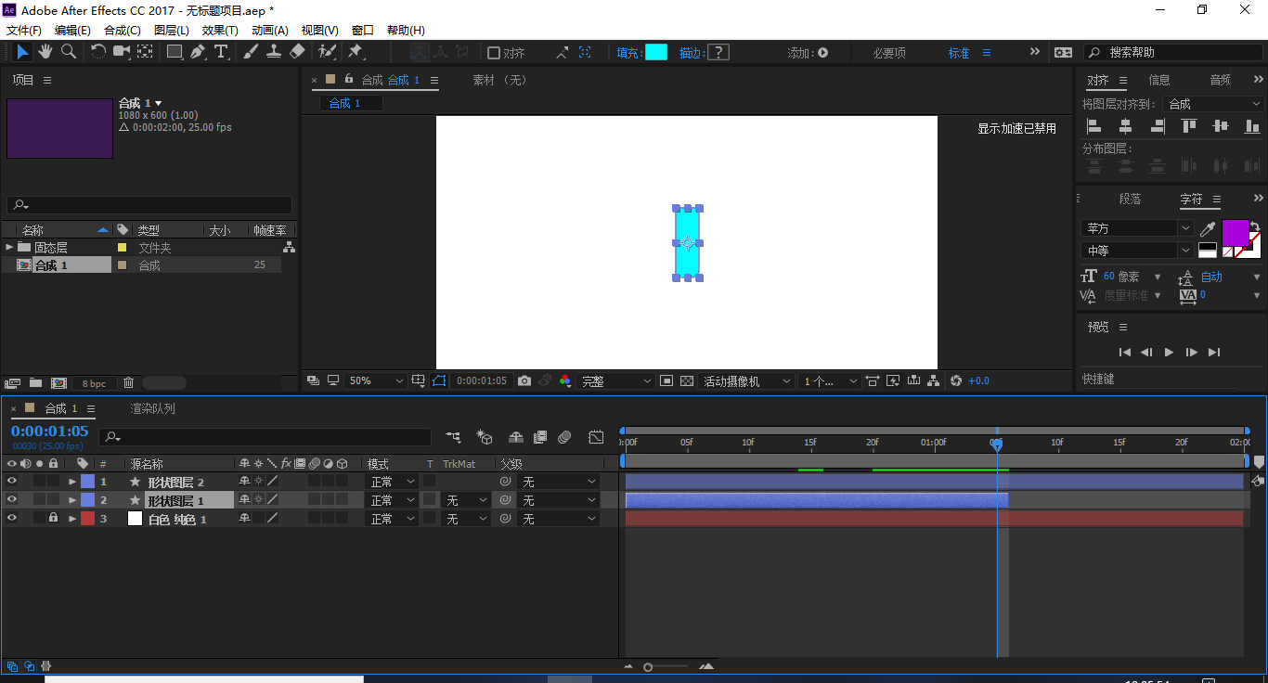1268x683 pixels.
Task: Open the 将图层对齐到 合成 dropdown
Action: click(x=1214, y=104)
